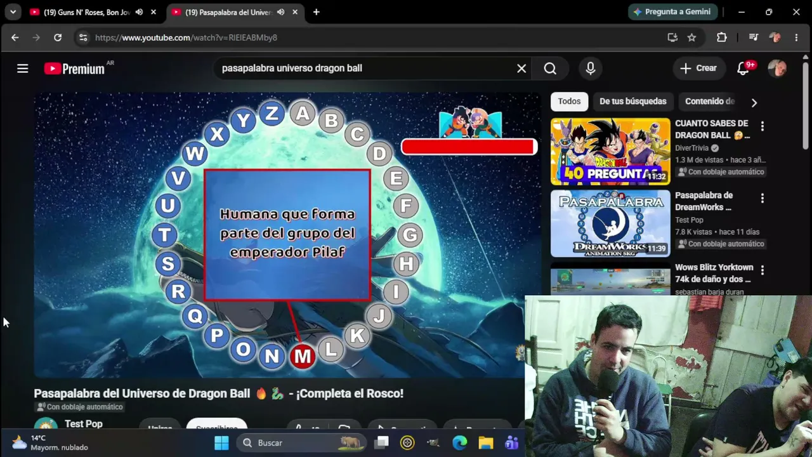Click the Windows taskbar Buscar box

(x=302, y=442)
